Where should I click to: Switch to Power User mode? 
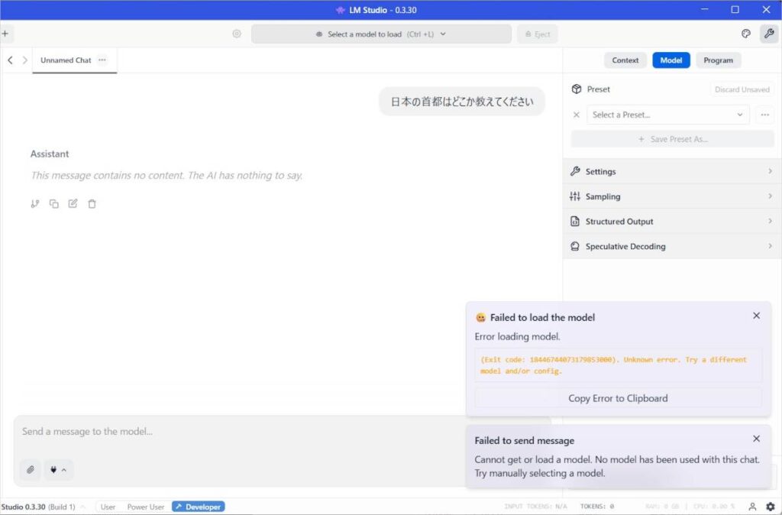[147, 507]
